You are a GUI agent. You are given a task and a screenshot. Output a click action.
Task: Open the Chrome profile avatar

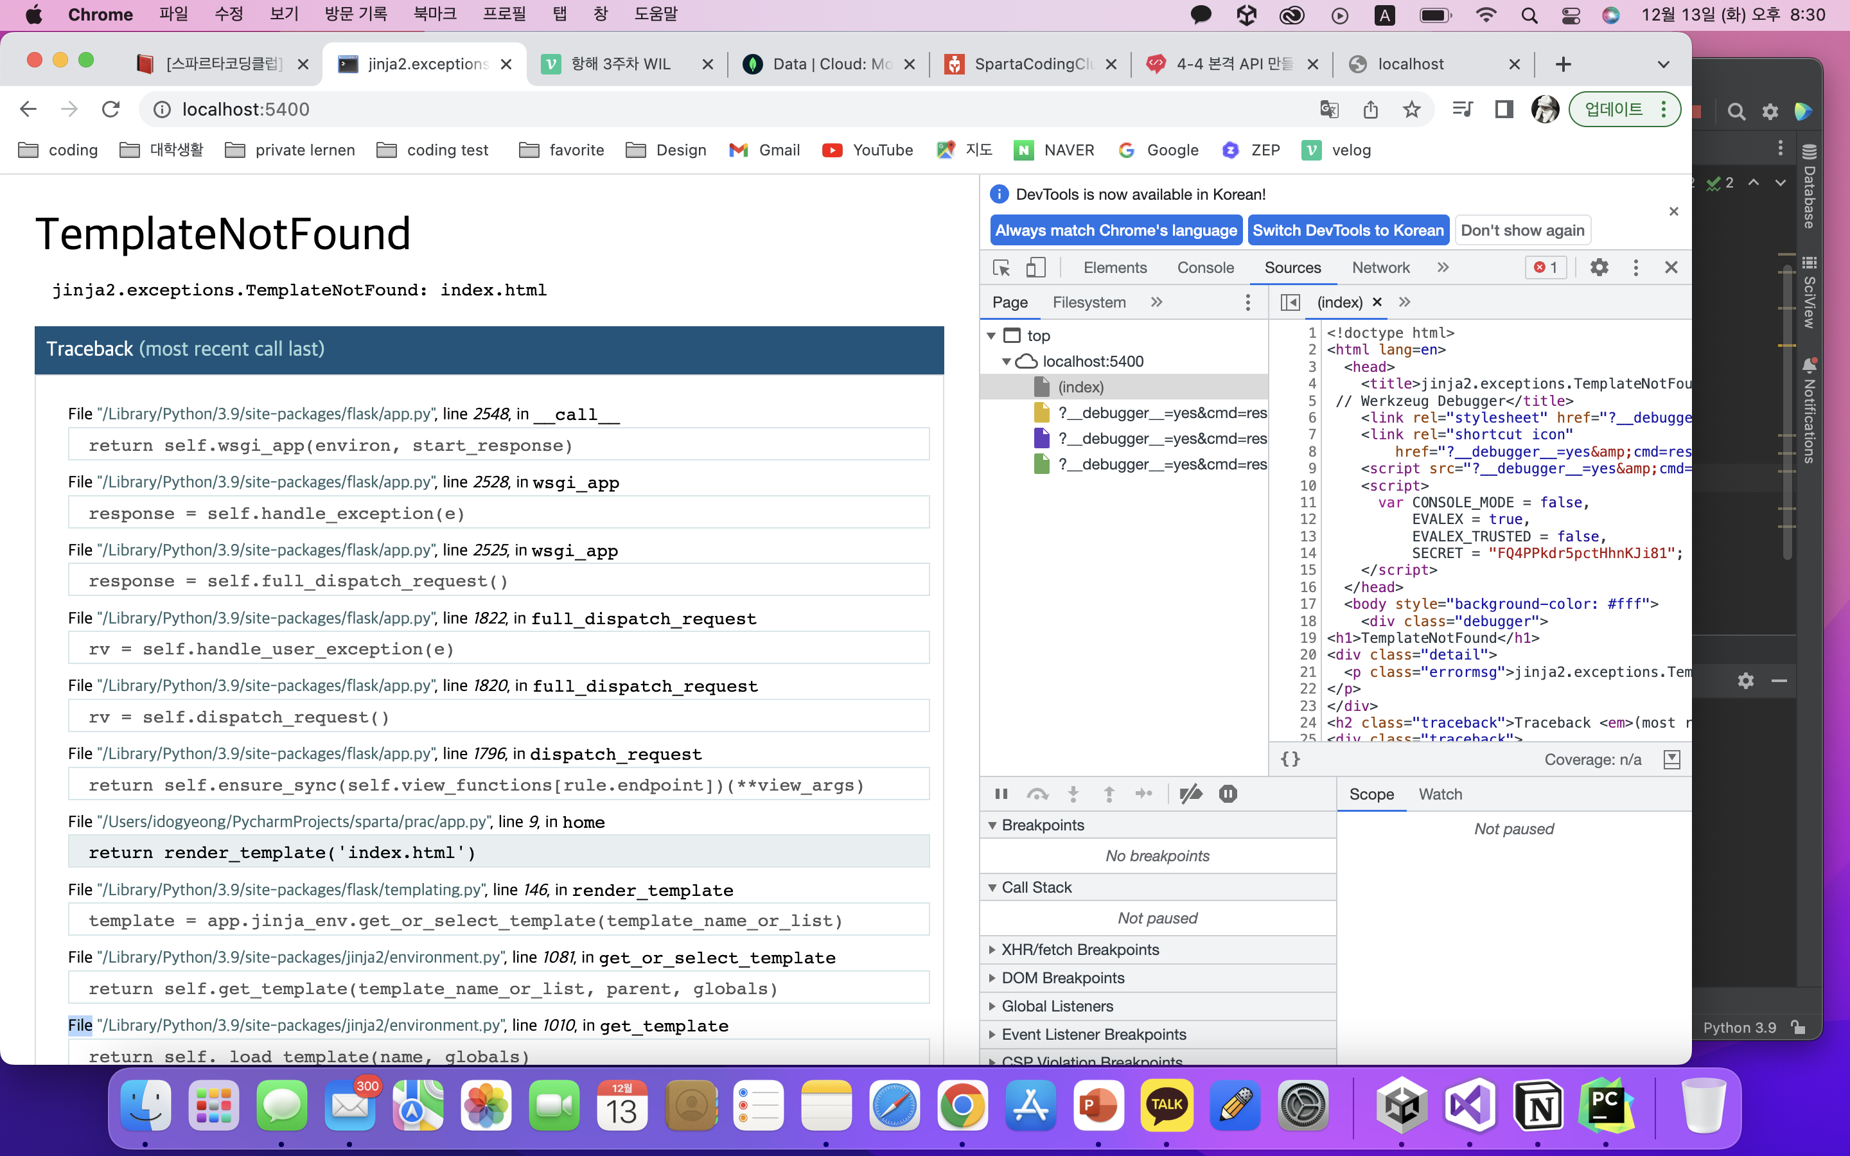(1545, 109)
